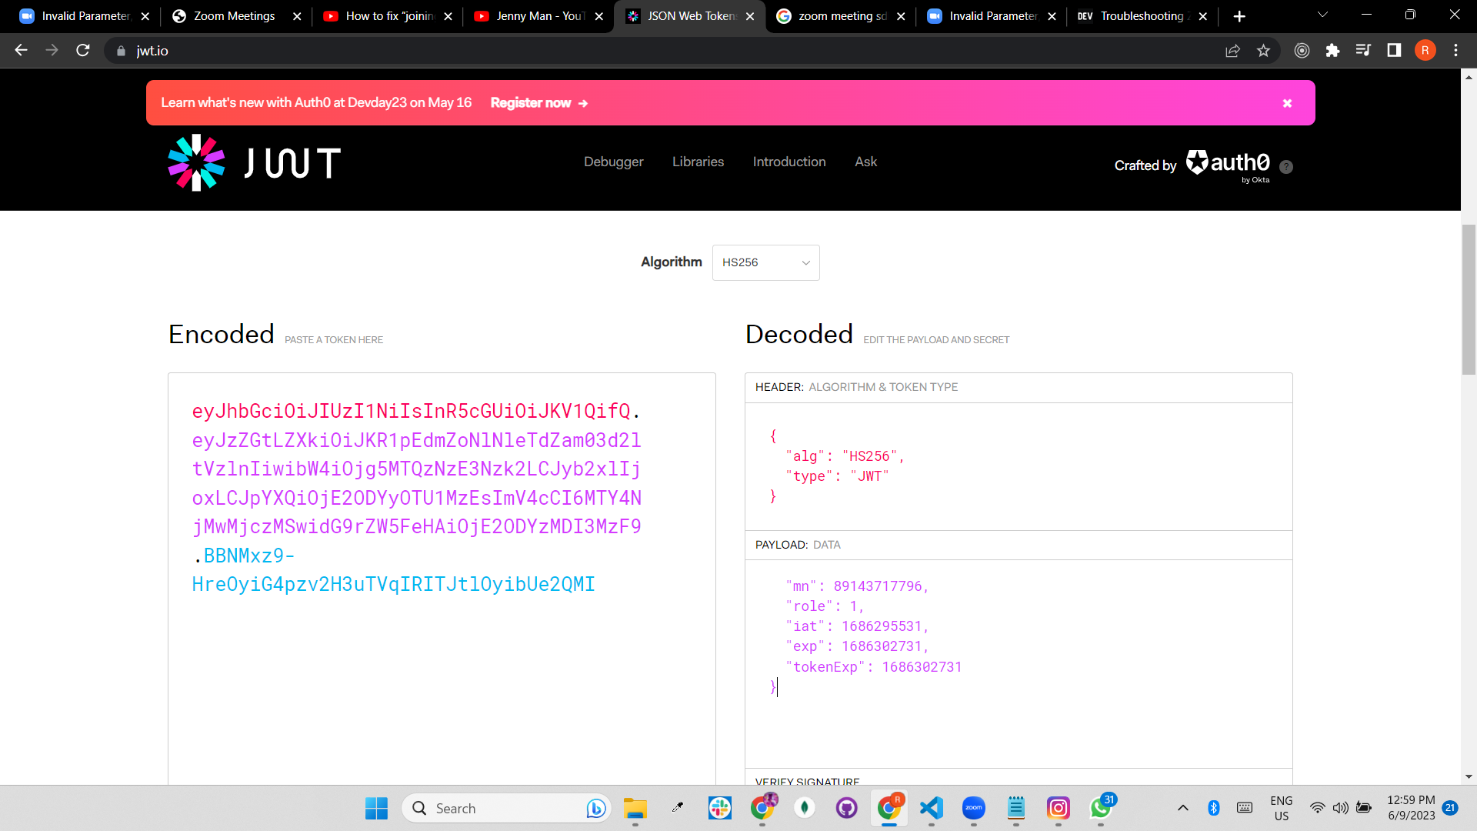Close the pink Auth0 Devday banner
Screen dimensions: 1477x831
pyautogui.click(x=1287, y=103)
